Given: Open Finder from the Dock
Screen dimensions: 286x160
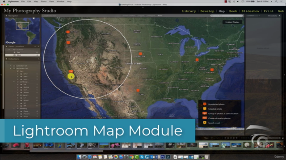Looking at the screenshot, I should click(x=79, y=157).
